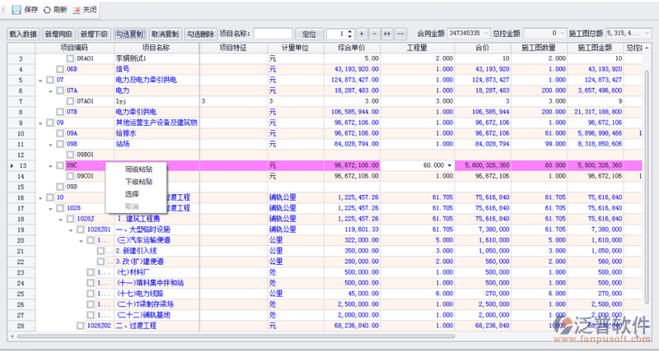This screenshot has width=659, height=352.
Task: Click the 定位 button
Action: click(310, 35)
